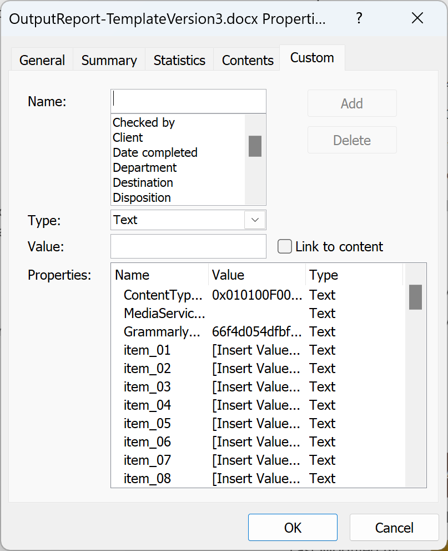448x551 pixels.
Task: Open the Contents tab
Action: click(x=246, y=59)
